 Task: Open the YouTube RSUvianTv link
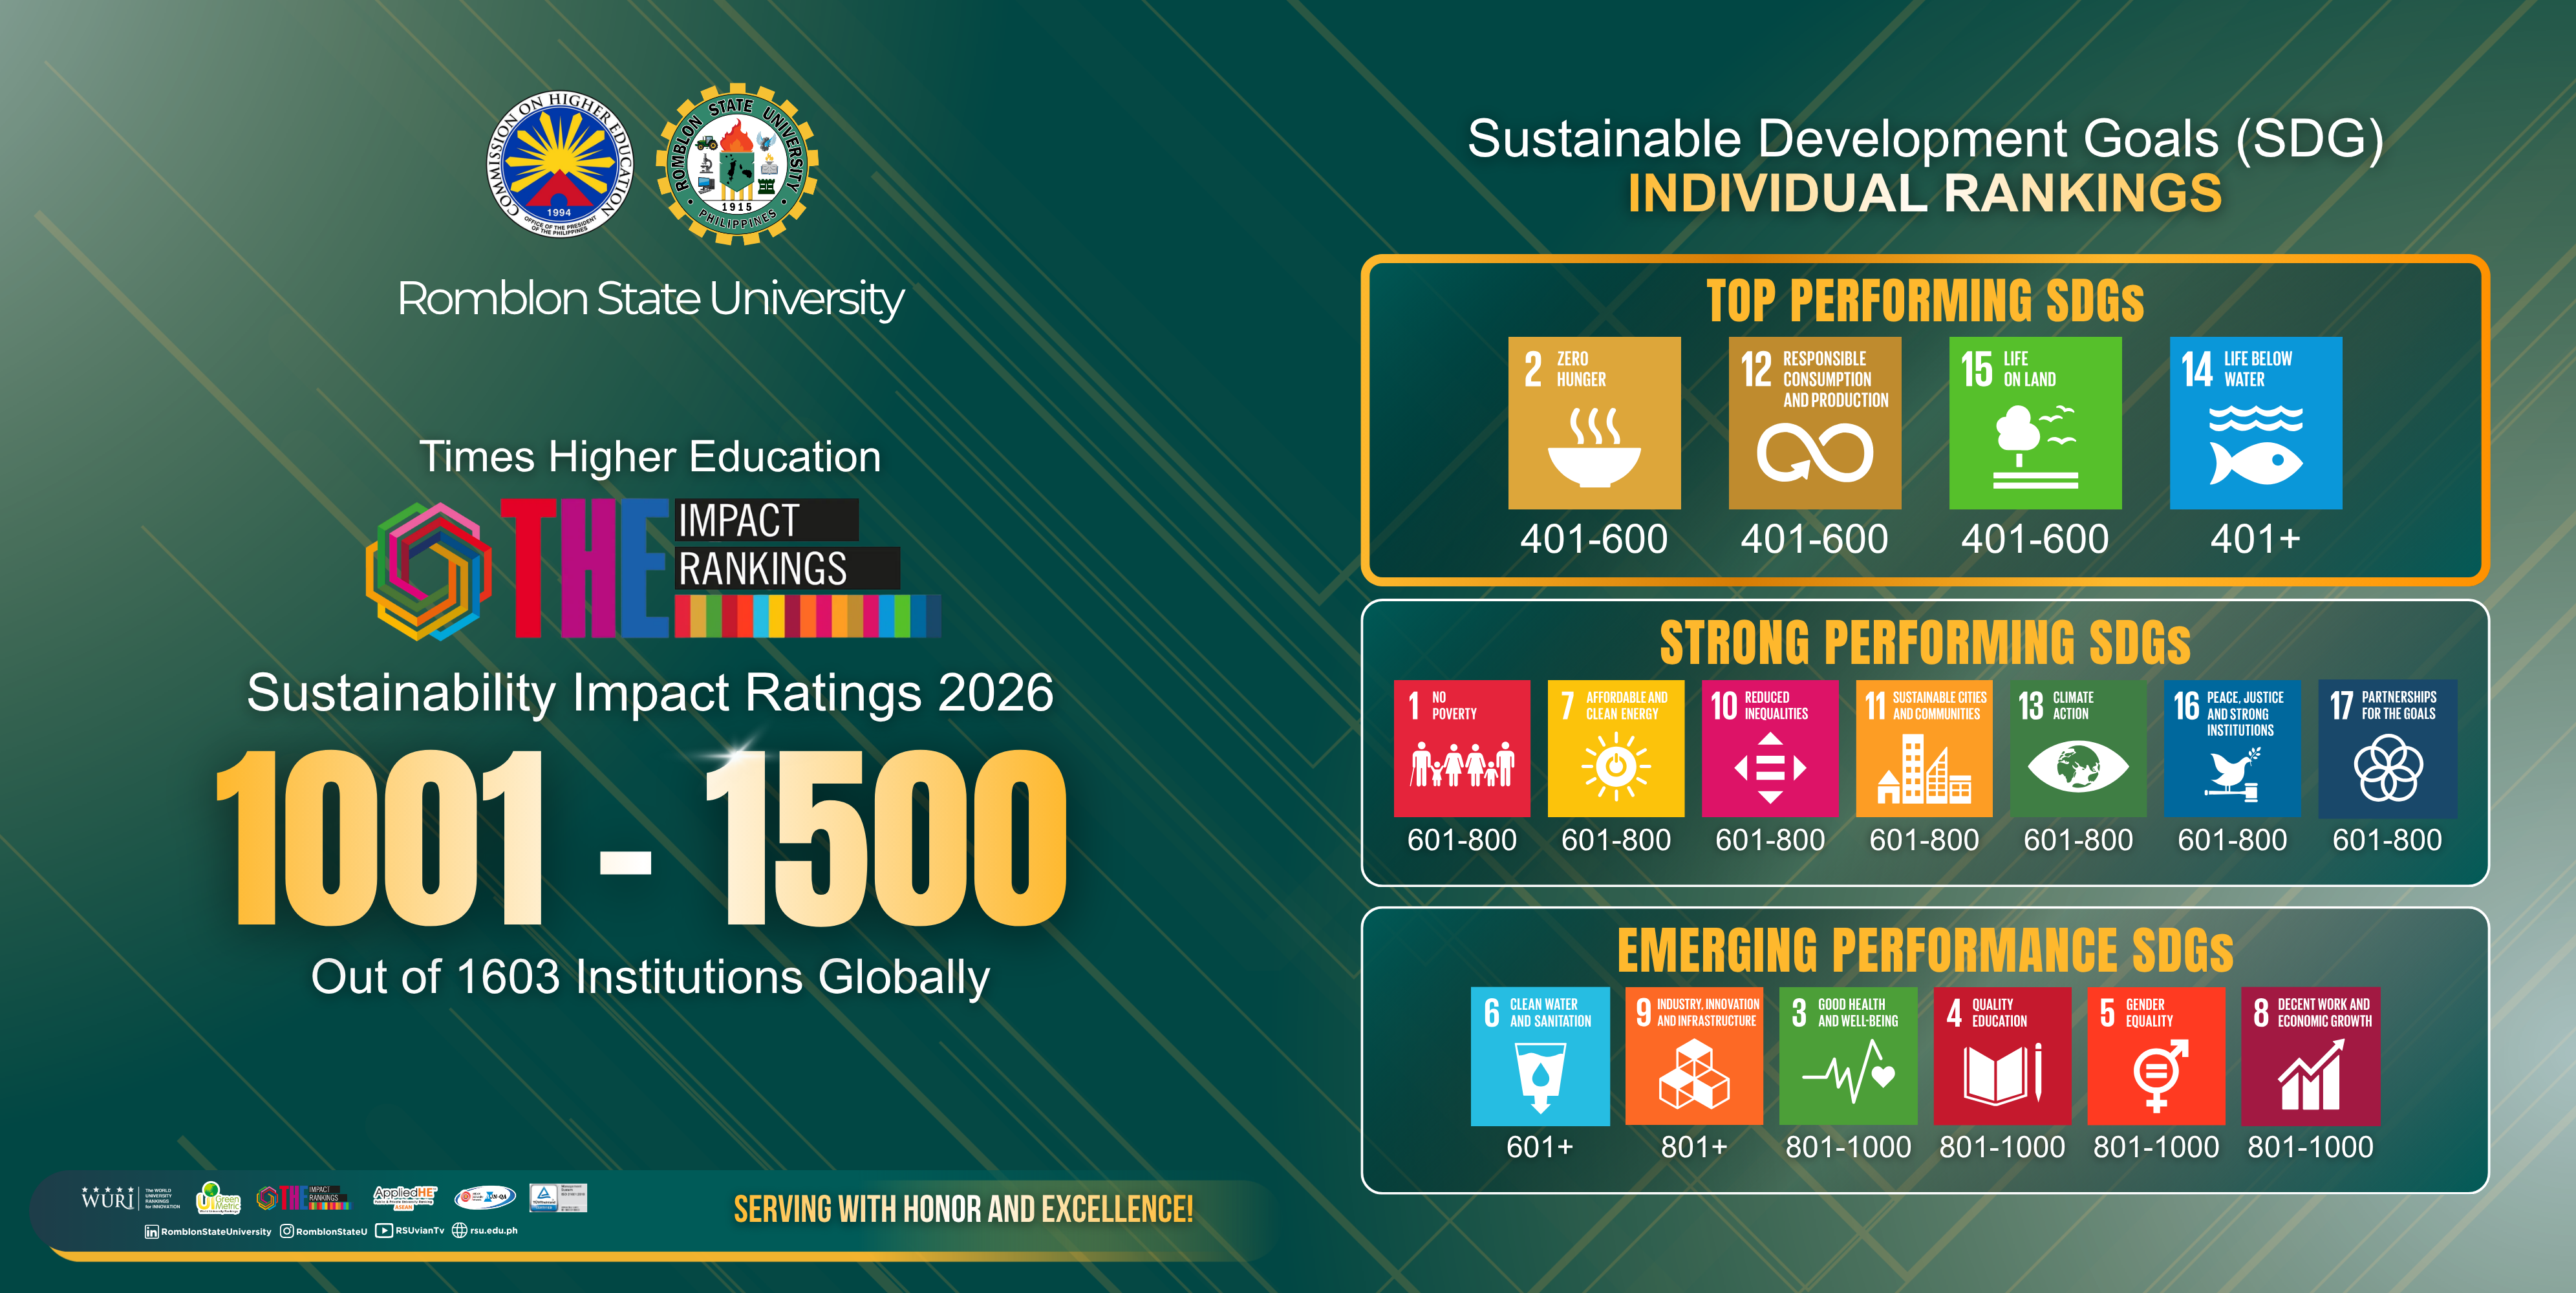click(x=410, y=1230)
